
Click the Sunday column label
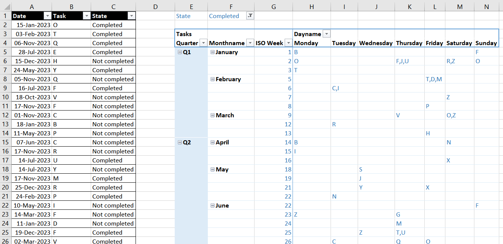pos(486,43)
